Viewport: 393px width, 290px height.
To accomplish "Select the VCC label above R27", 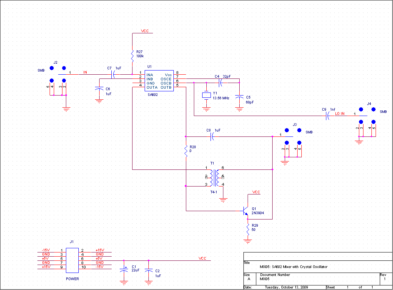I will pyautogui.click(x=145, y=31).
